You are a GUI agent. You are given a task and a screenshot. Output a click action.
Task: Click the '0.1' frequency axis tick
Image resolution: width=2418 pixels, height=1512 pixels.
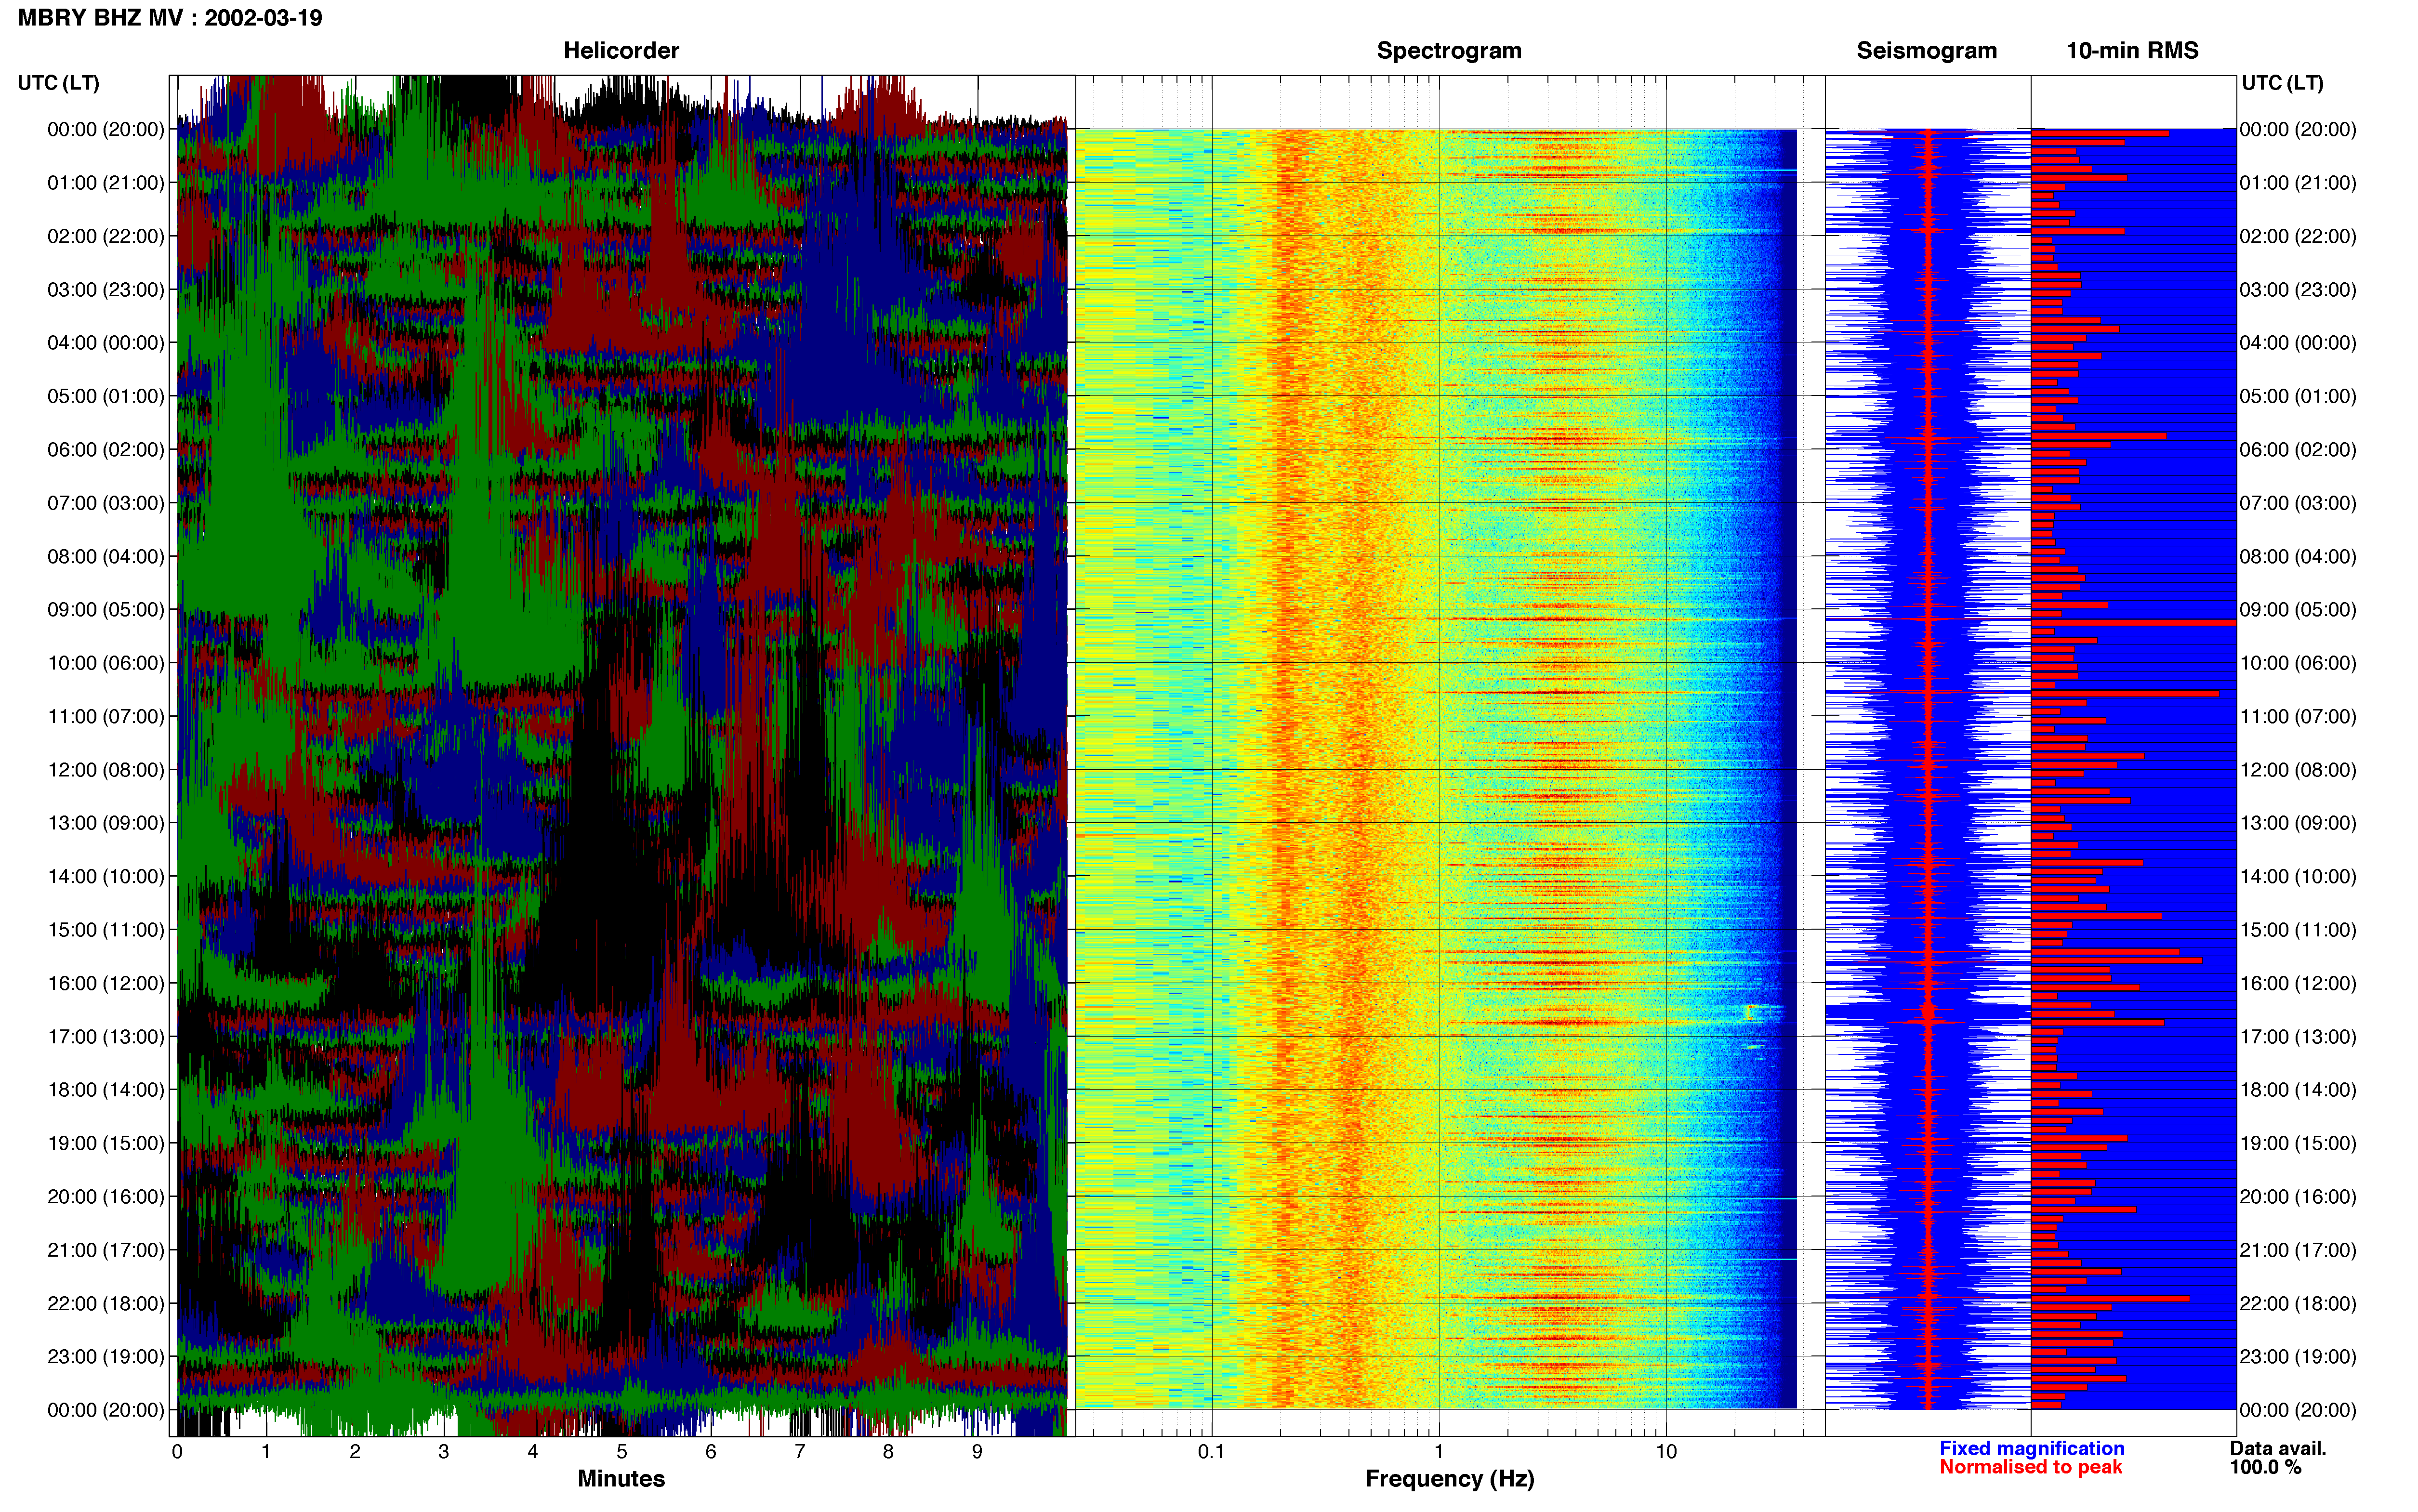[x=1211, y=1452]
